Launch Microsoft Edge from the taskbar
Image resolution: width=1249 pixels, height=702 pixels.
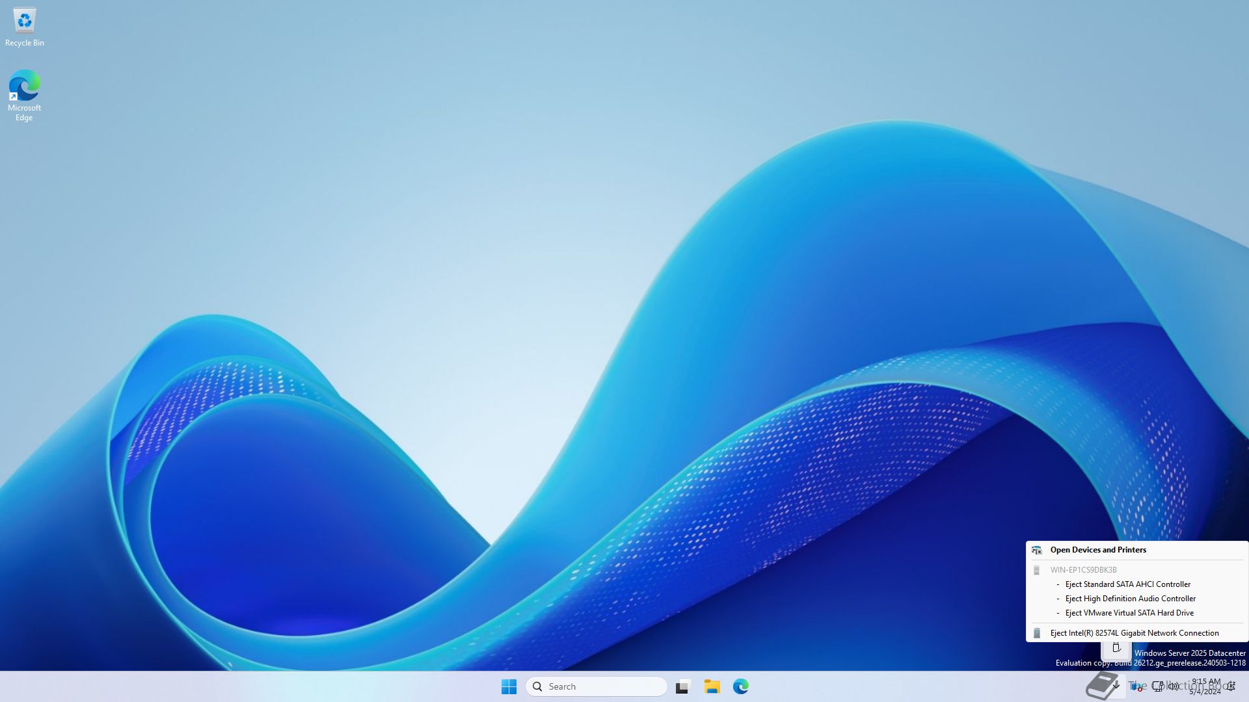[x=740, y=686]
